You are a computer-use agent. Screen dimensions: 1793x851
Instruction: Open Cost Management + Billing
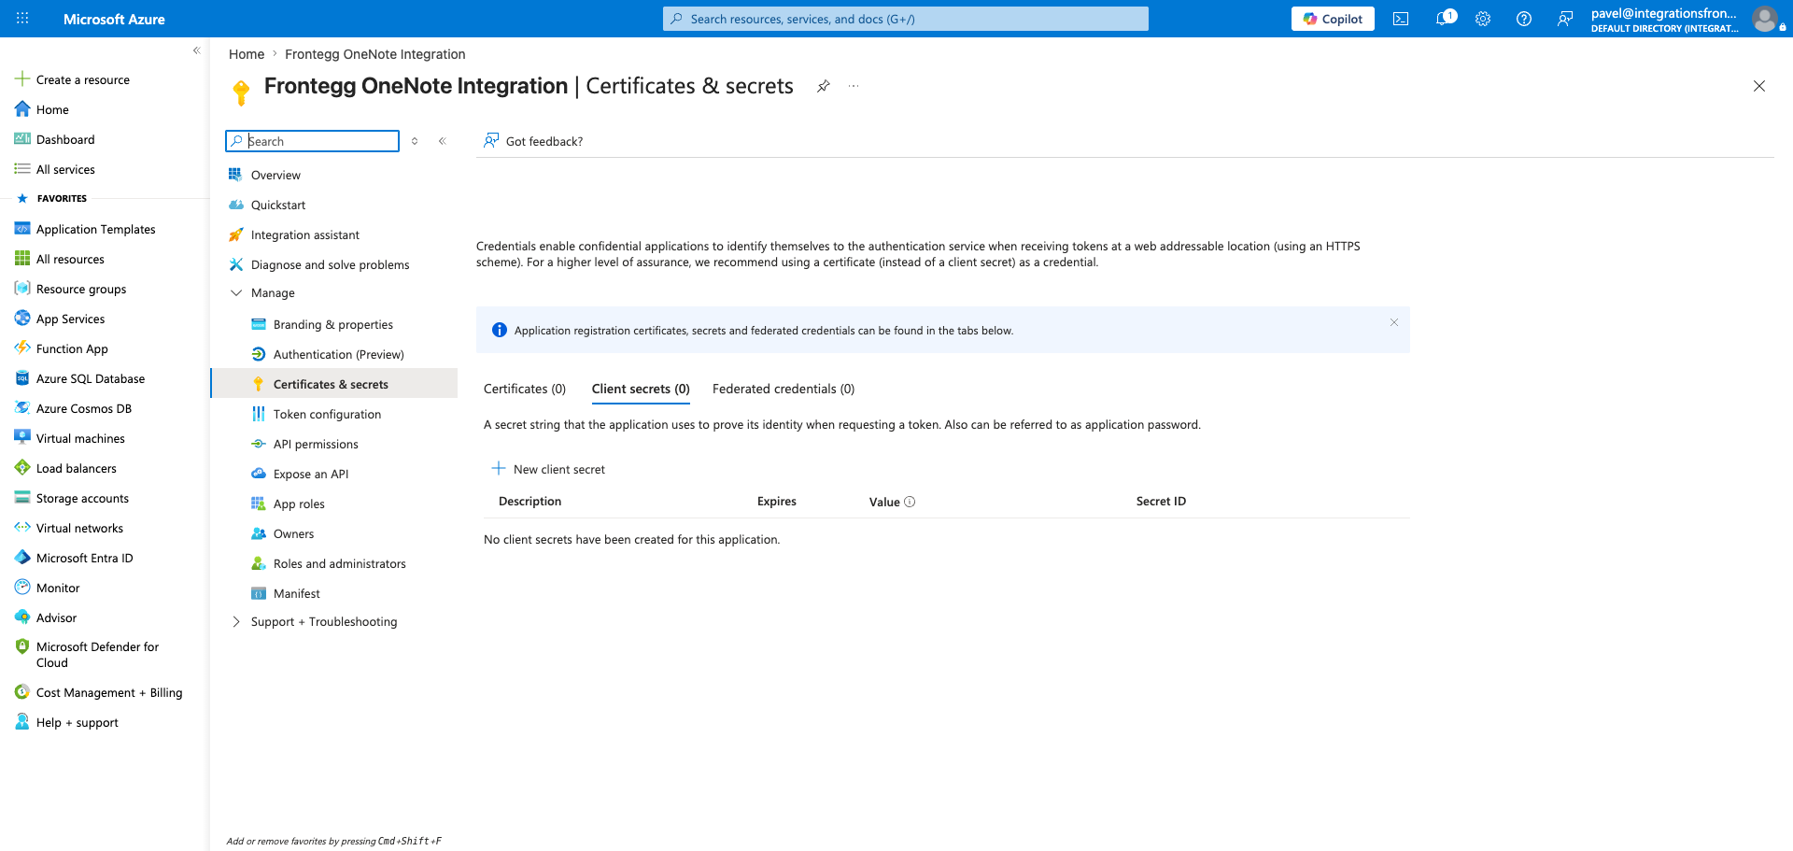[x=109, y=692]
